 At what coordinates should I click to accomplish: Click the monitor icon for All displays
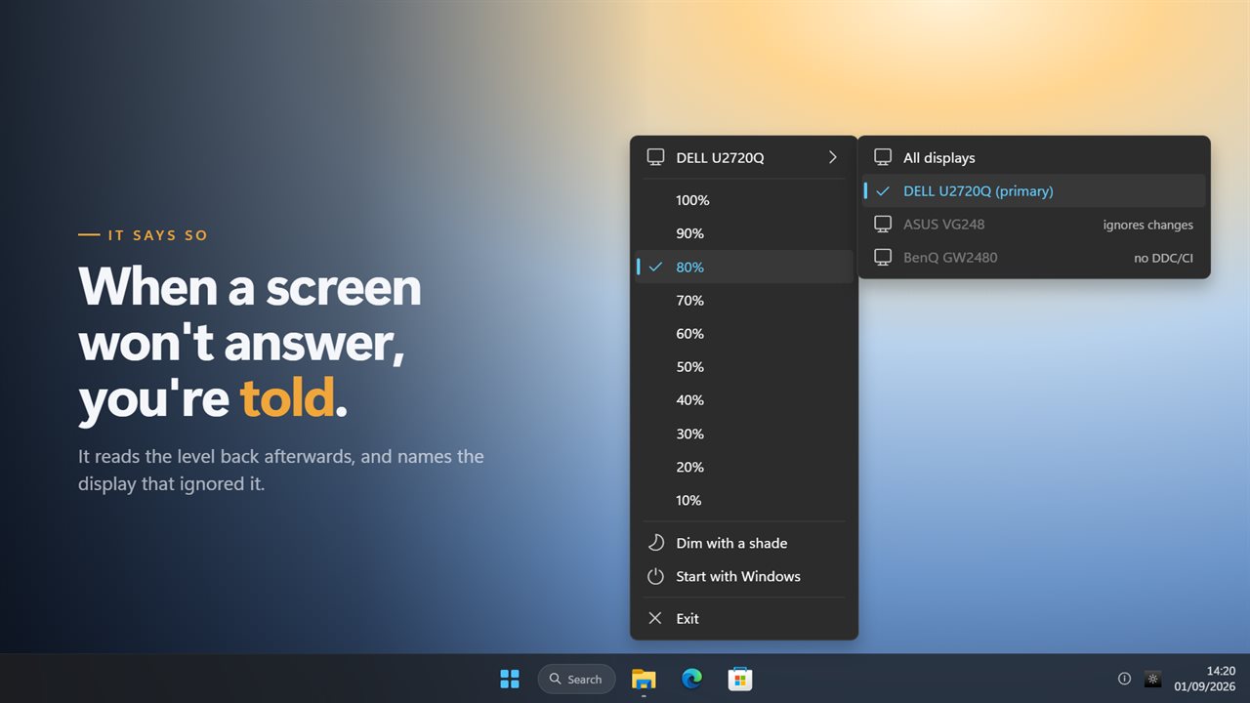coord(883,157)
